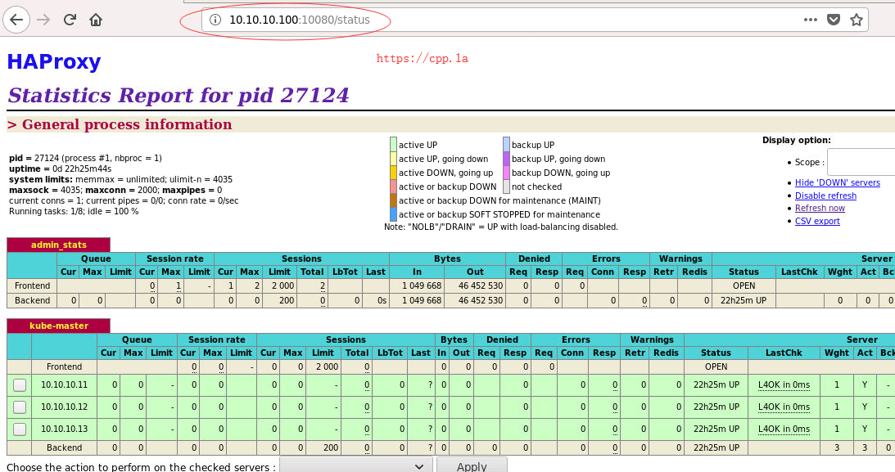The image size is (895, 472).
Task: Go back with the browser back arrow
Action: click(16, 20)
